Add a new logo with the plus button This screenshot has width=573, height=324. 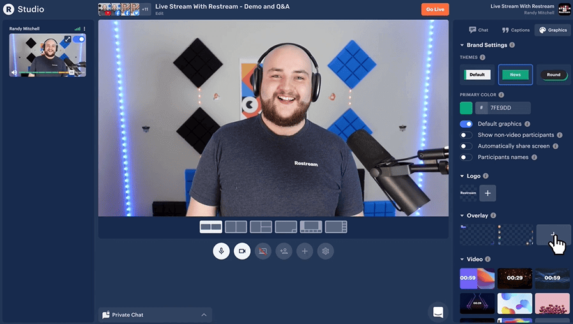click(487, 193)
